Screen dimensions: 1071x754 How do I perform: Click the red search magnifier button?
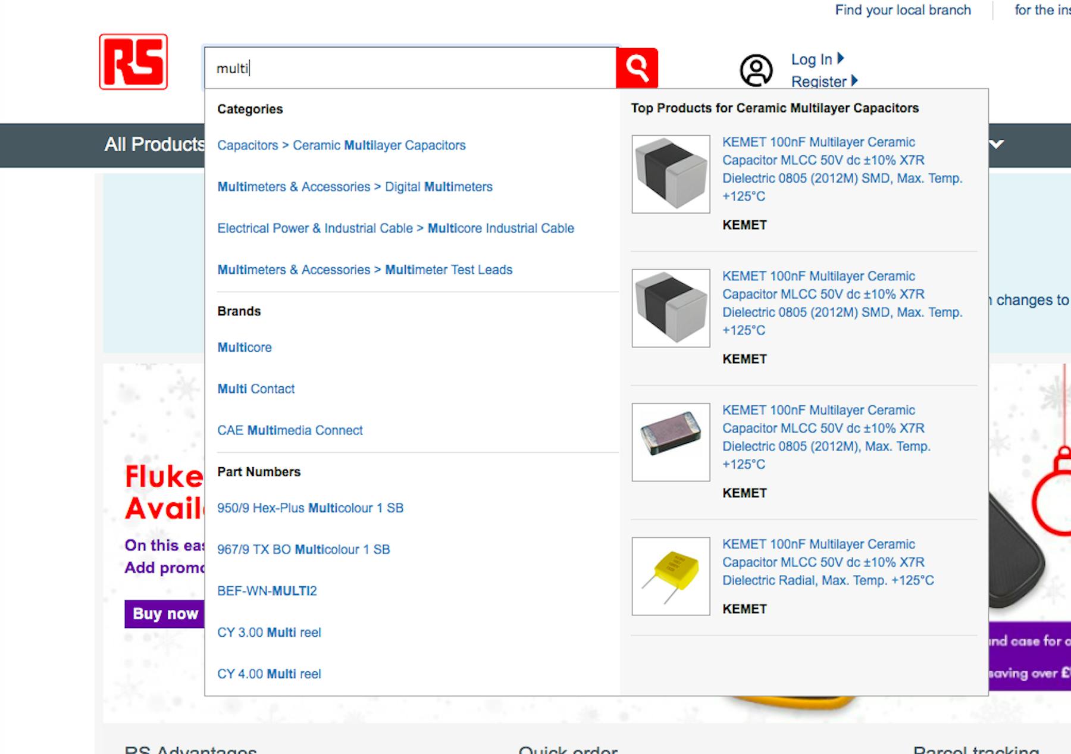[637, 68]
